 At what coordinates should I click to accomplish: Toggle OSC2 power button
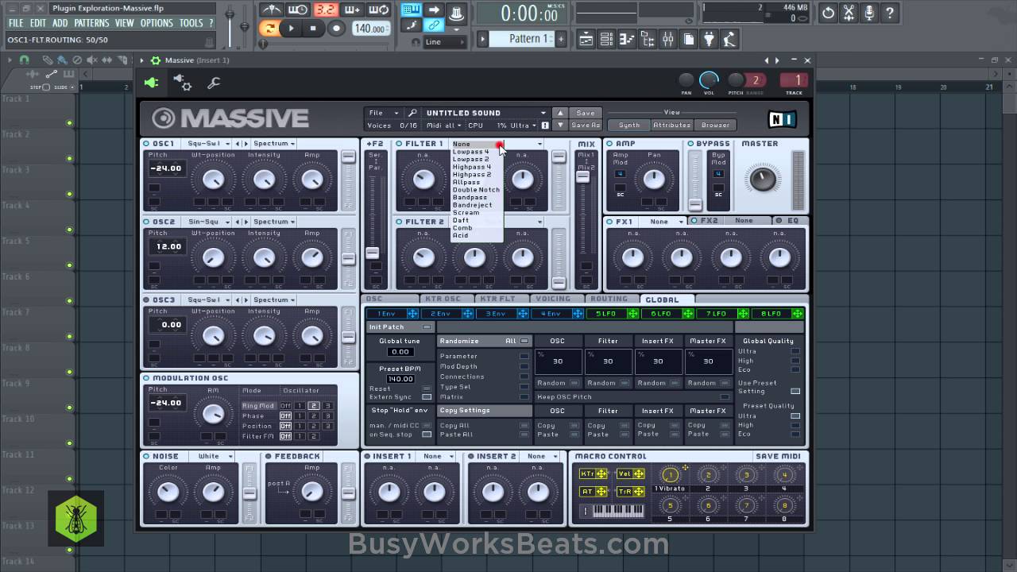147,222
